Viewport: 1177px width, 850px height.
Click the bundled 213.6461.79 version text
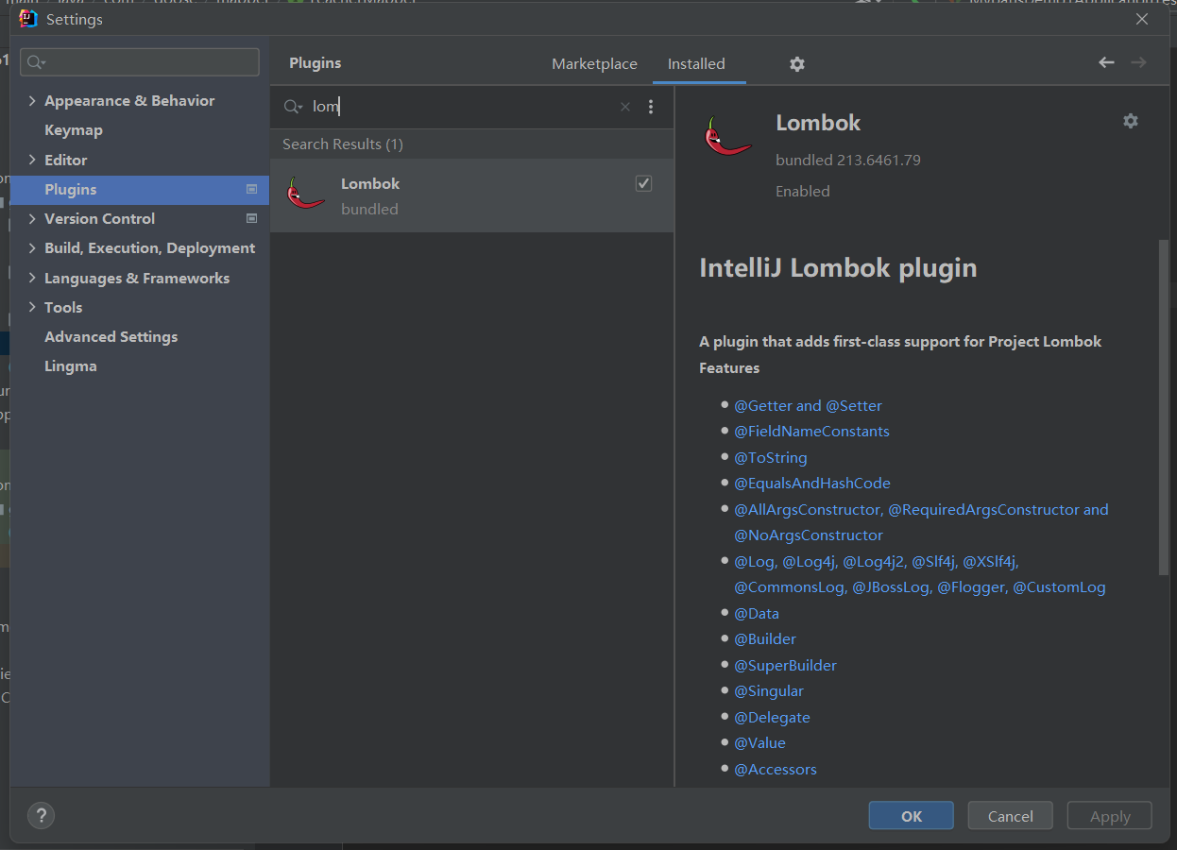coord(848,161)
